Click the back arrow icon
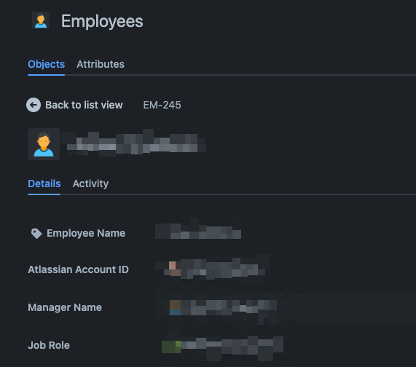Image resolution: width=416 pixels, height=367 pixels. click(x=34, y=105)
